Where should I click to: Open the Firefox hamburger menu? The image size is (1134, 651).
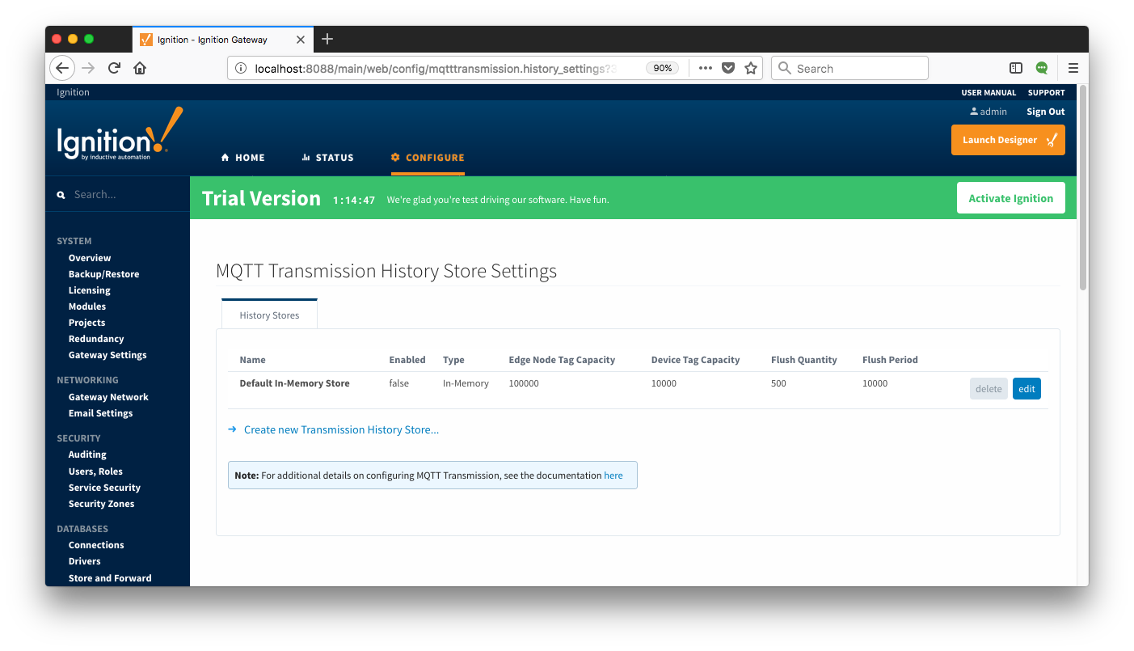[x=1073, y=68]
